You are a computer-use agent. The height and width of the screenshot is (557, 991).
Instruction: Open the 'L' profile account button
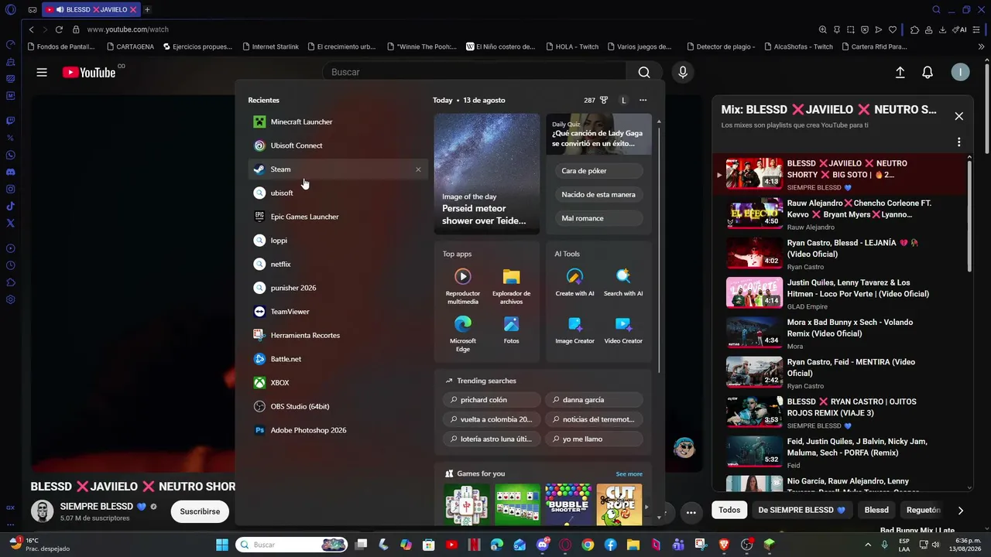pos(623,100)
